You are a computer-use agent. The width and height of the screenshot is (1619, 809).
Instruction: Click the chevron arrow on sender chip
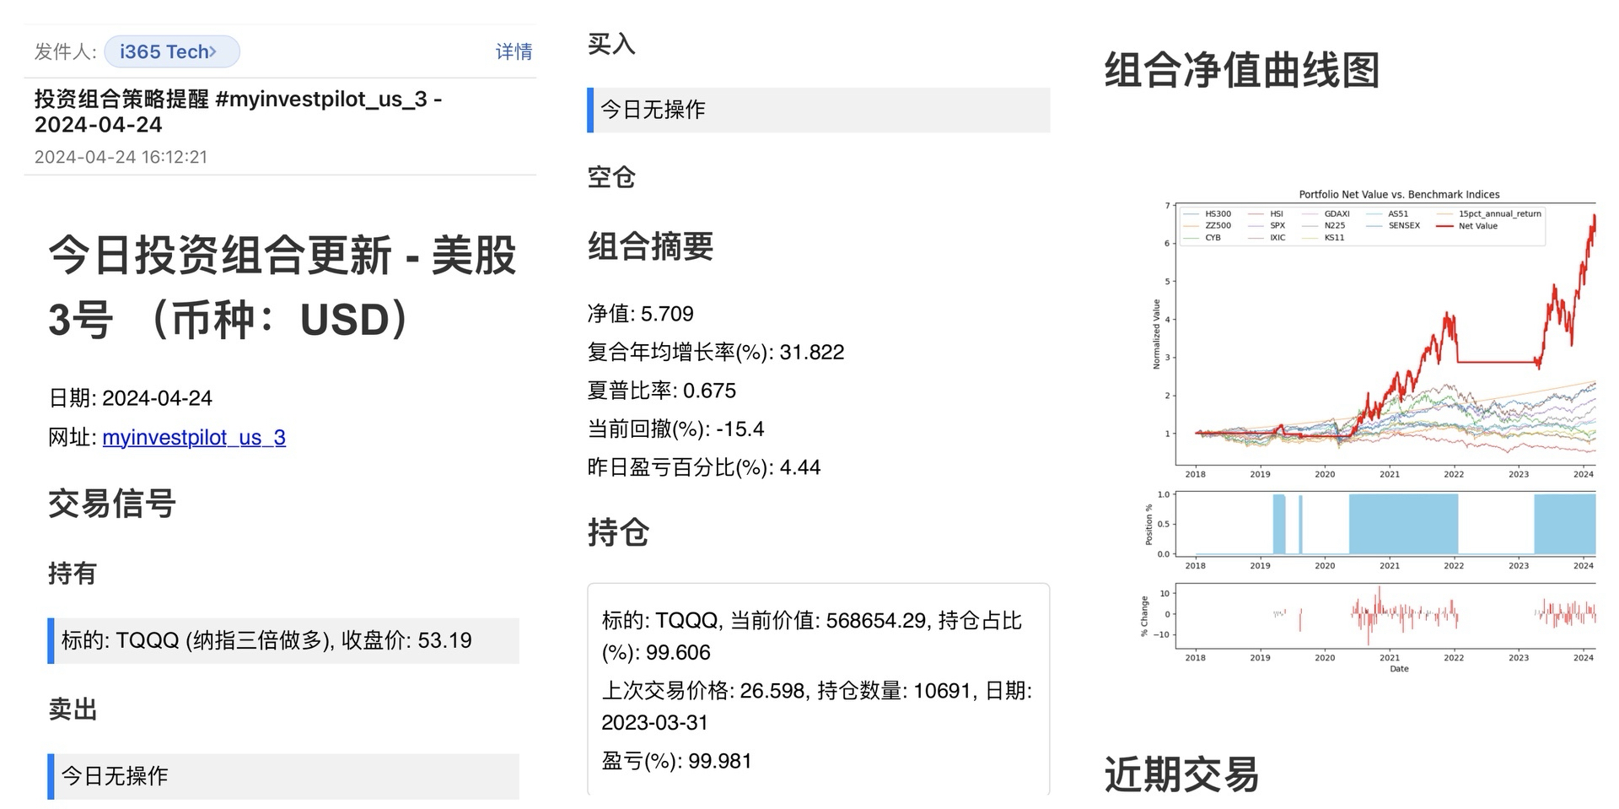pos(214,51)
